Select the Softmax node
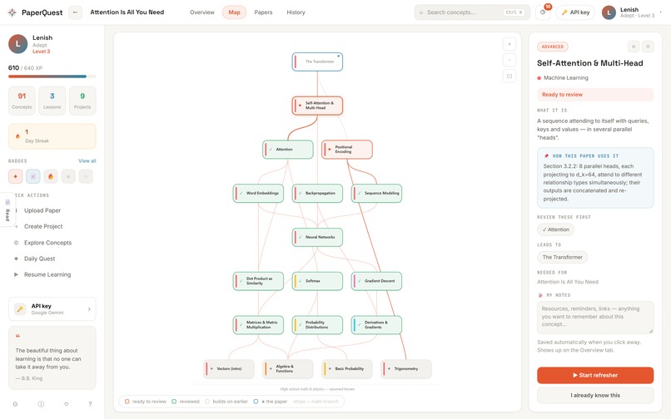Viewport: 671px width, 419px height. [x=317, y=281]
